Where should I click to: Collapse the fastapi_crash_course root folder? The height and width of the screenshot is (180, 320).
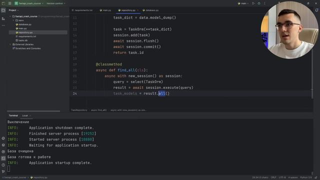[10, 16]
